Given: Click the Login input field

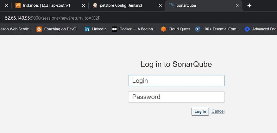Looking at the screenshot, I should [176, 81].
